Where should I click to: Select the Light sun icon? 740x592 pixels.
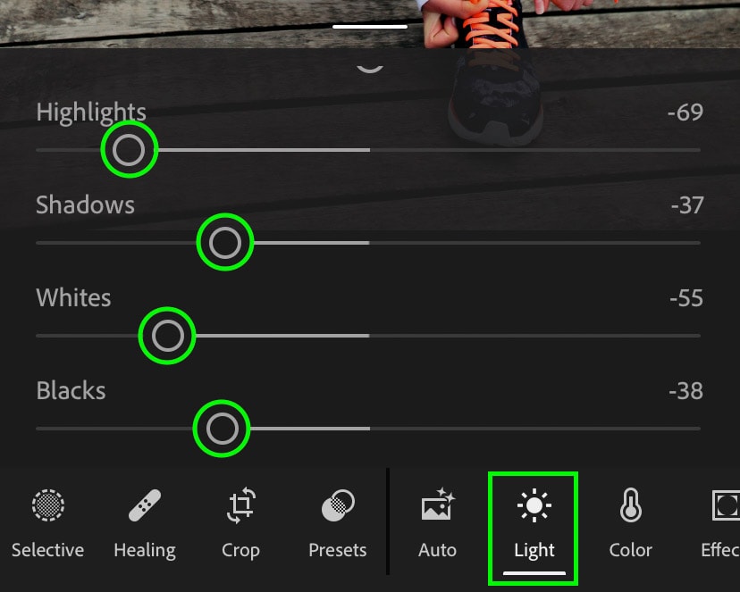pos(534,505)
